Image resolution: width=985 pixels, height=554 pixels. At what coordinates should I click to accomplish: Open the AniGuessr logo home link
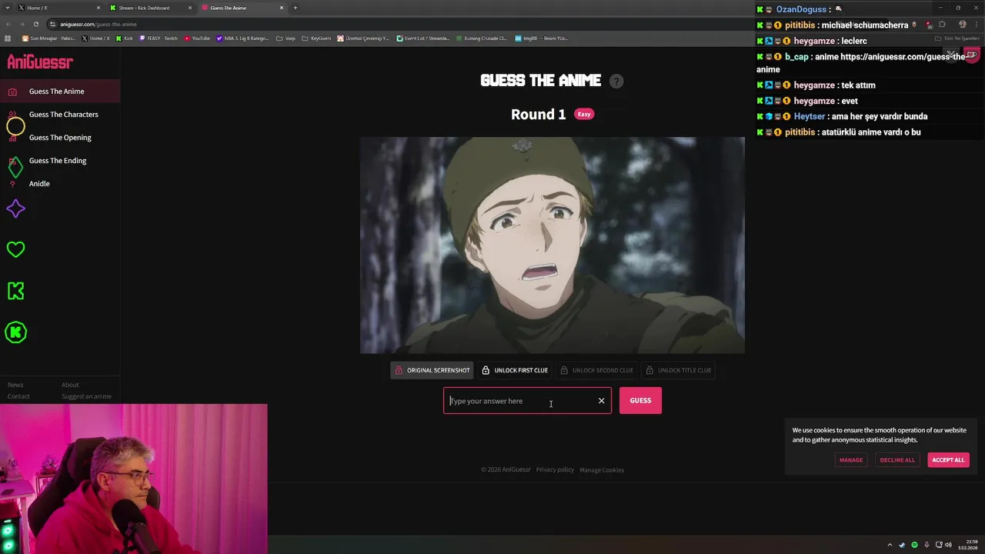pyautogui.click(x=40, y=62)
